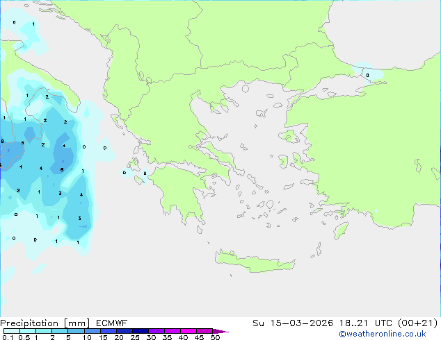Click the 'Precipitation' title word
This screenshot has height=340, width=441.
click(29, 323)
